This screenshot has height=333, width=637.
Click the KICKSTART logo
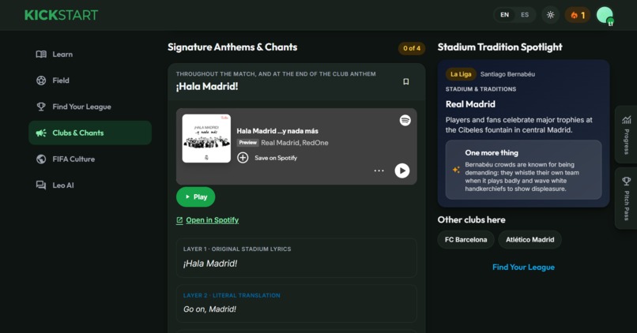[x=61, y=16]
